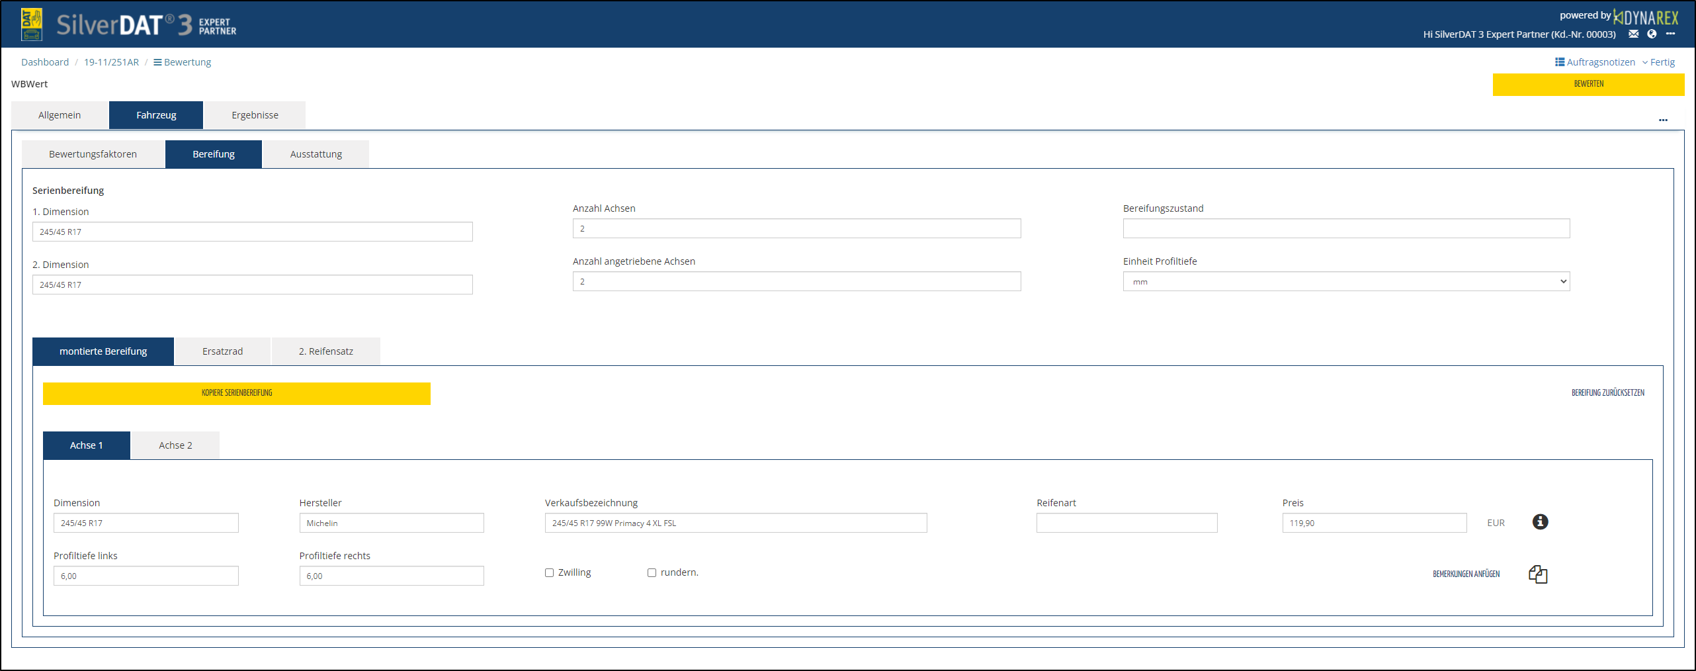The height and width of the screenshot is (671, 1696).
Task: Click the Auftragsnotizen list icon
Action: (1560, 62)
